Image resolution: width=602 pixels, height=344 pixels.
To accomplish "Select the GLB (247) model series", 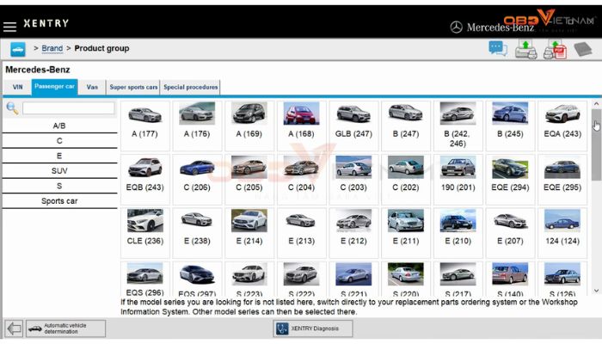I will (x=353, y=126).
